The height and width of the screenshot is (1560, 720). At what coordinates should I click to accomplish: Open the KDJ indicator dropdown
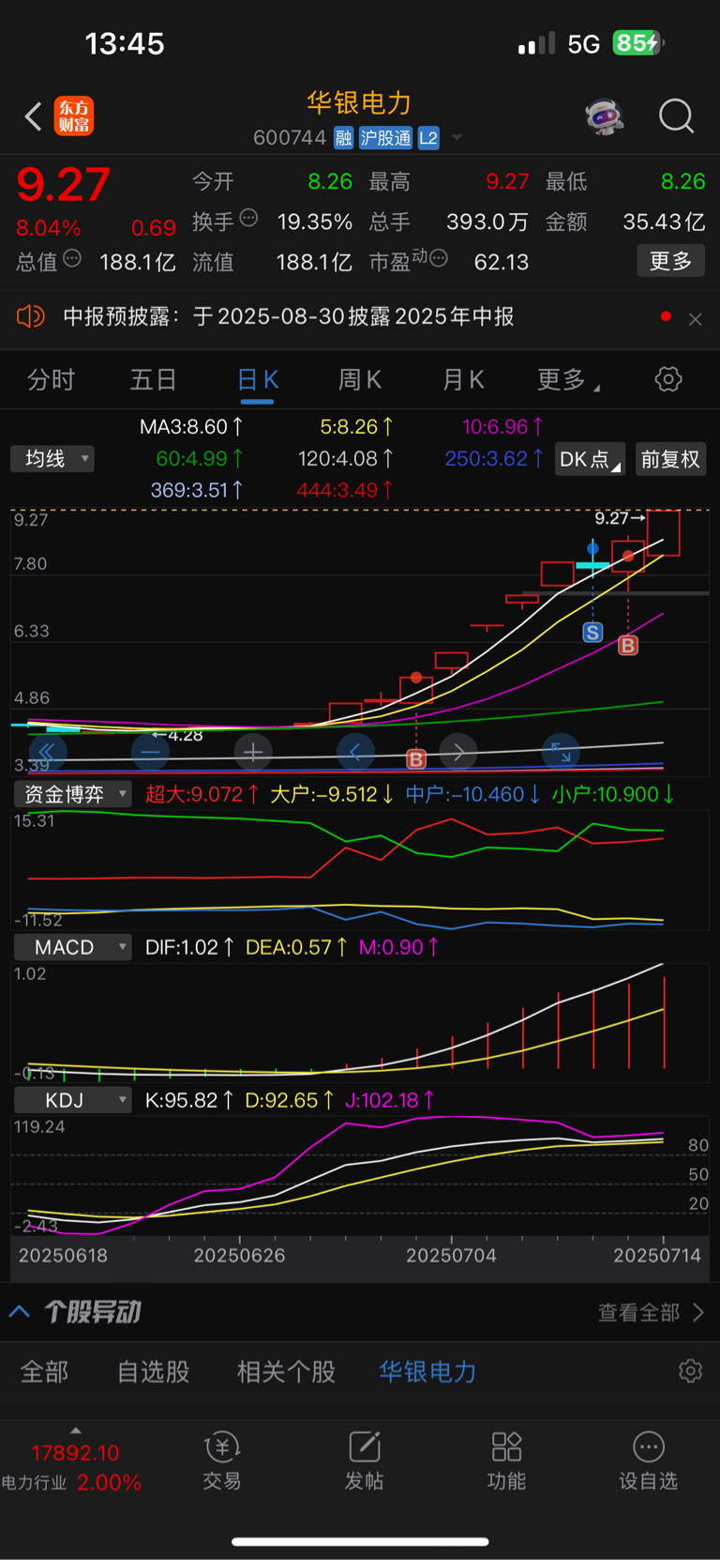[72, 1100]
